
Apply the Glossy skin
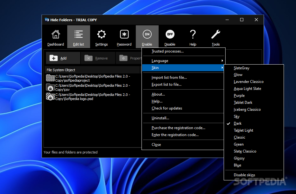click(254, 159)
